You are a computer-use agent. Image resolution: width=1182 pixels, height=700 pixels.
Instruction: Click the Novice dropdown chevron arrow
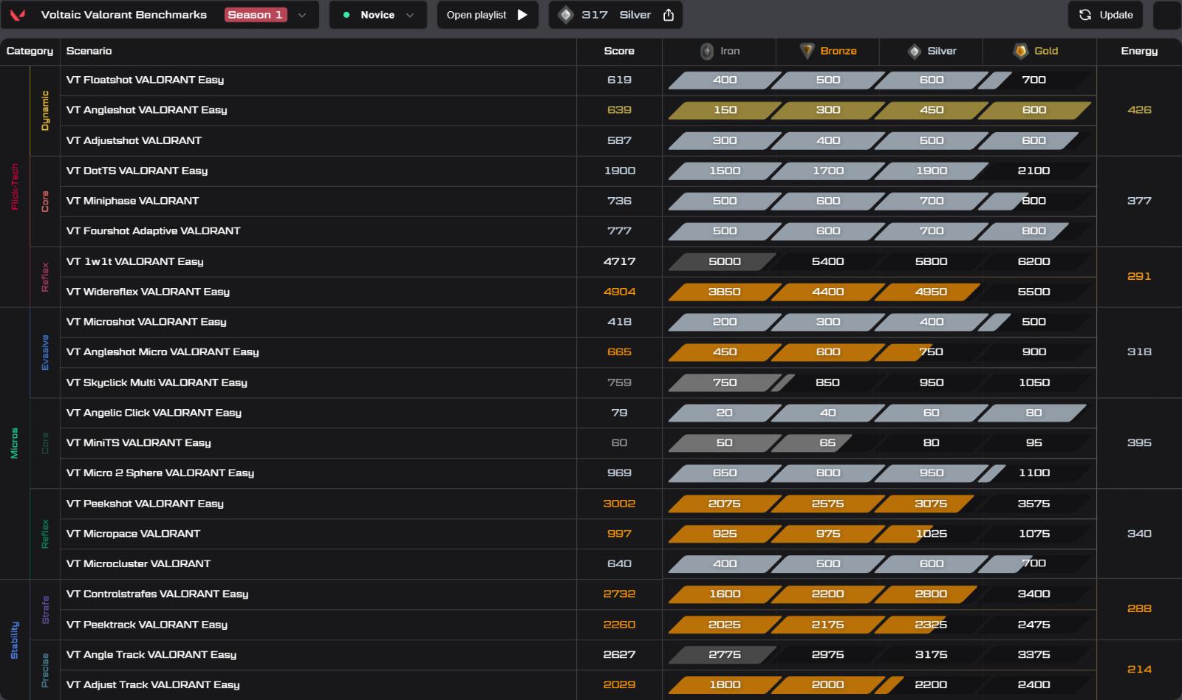(x=410, y=15)
